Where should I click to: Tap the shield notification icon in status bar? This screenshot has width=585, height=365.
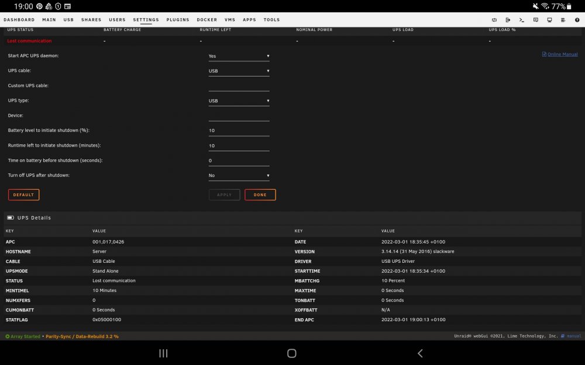[58, 6]
